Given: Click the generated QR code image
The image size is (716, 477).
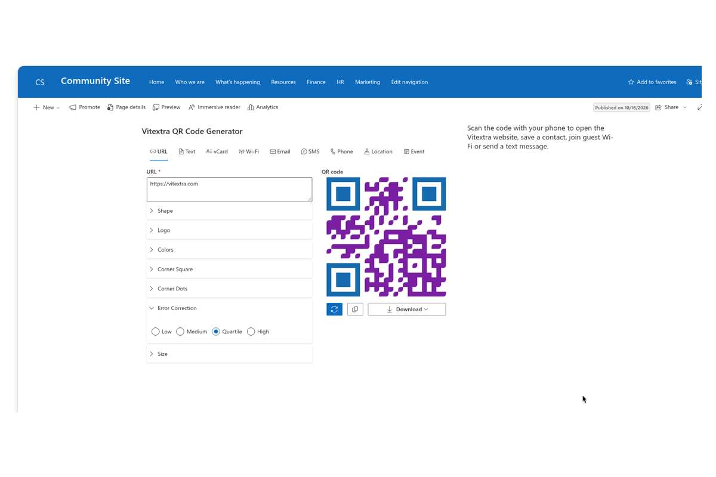Looking at the screenshot, I should tap(386, 237).
